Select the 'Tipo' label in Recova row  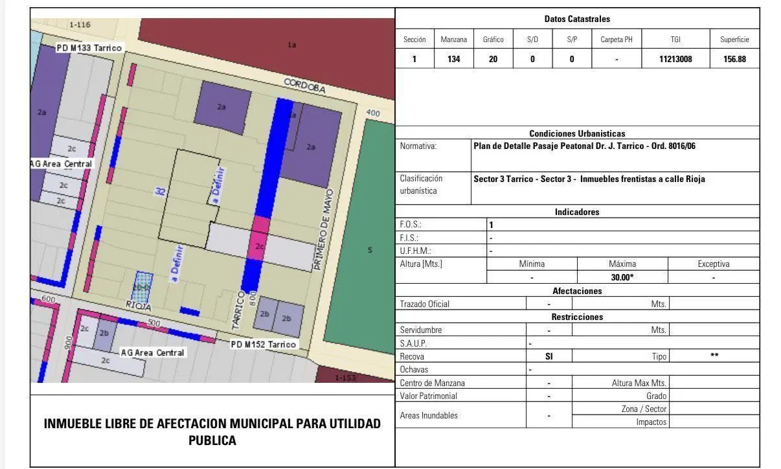(659, 356)
